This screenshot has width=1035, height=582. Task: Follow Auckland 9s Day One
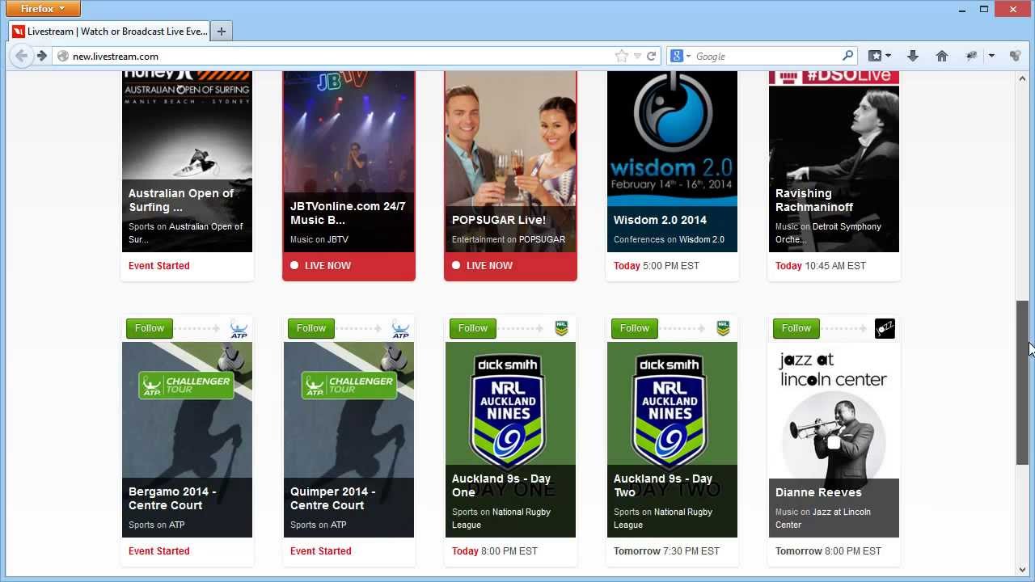[472, 328]
